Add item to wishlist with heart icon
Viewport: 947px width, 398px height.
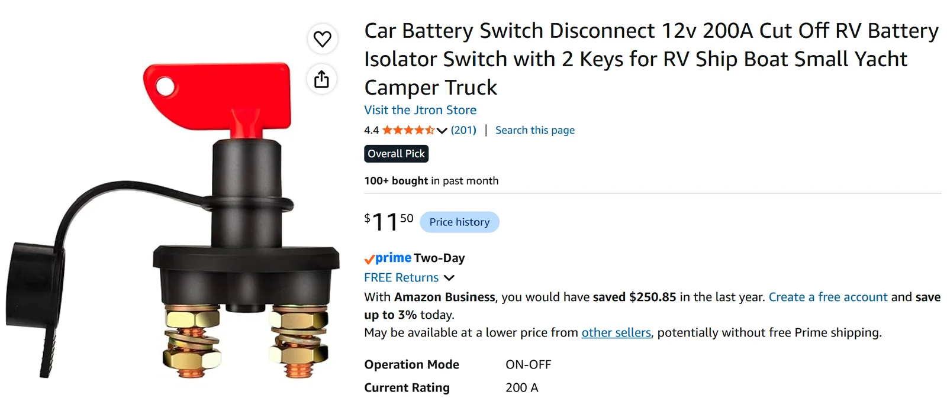[323, 39]
